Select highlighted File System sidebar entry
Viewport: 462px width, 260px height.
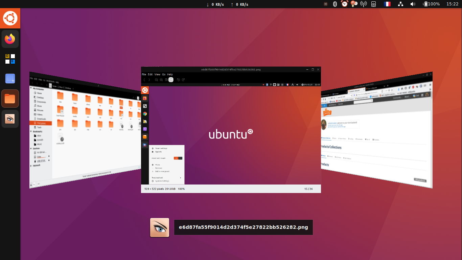click(41, 123)
